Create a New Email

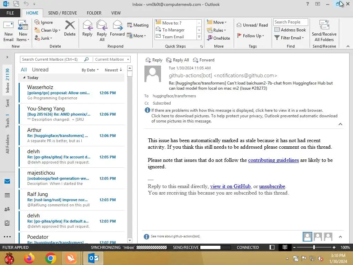pyautogui.click(x=9, y=31)
